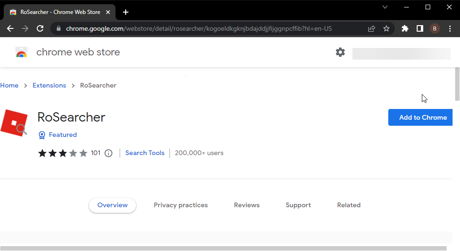Select the Support tab

pos(298,205)
